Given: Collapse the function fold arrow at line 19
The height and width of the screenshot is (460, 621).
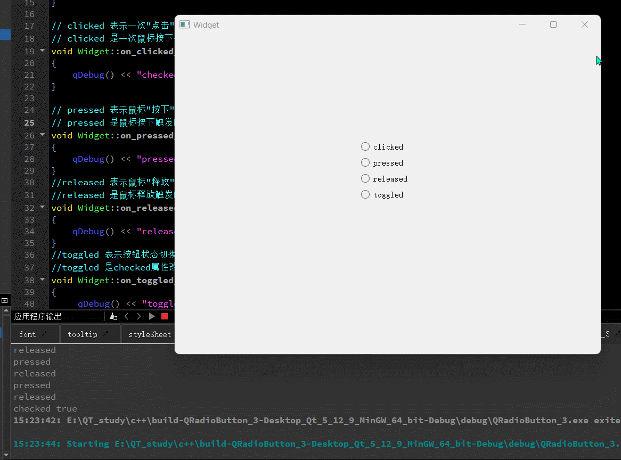Looking at the screenshot, I should [x=43, y=51].
